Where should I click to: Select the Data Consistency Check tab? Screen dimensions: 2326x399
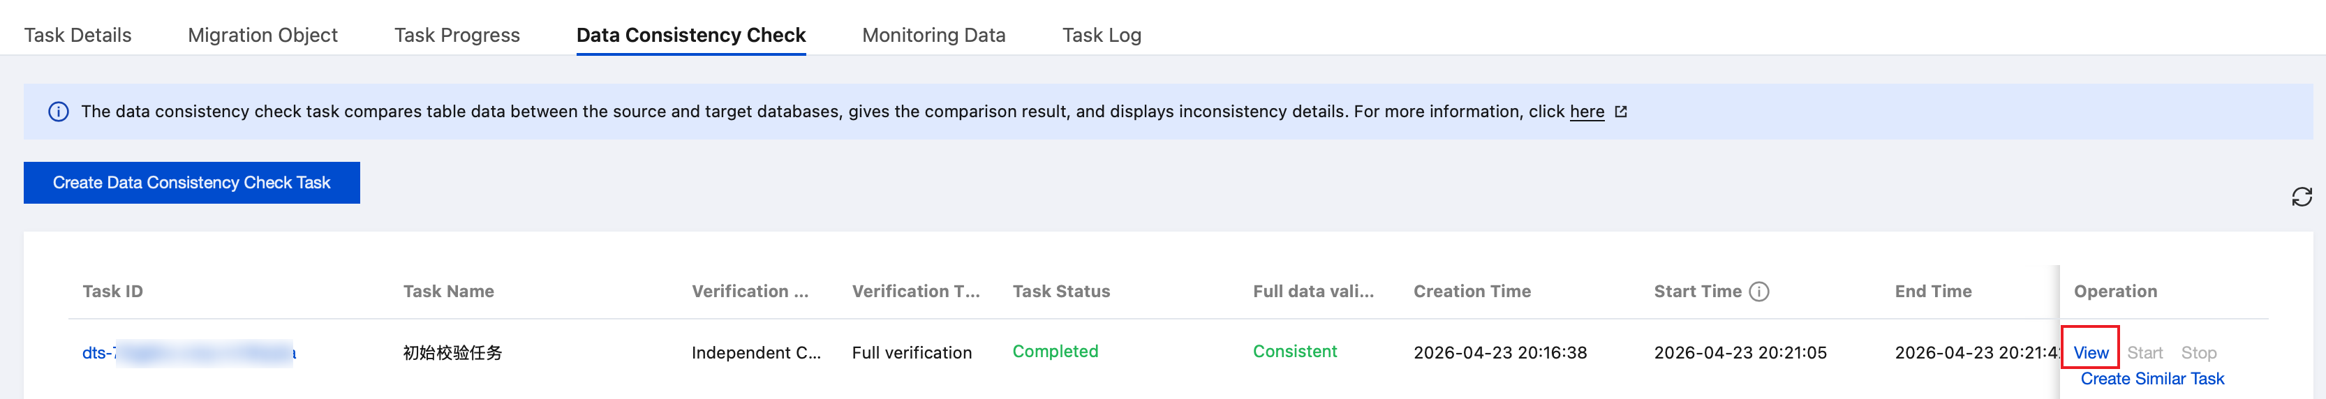coord(691,35)
